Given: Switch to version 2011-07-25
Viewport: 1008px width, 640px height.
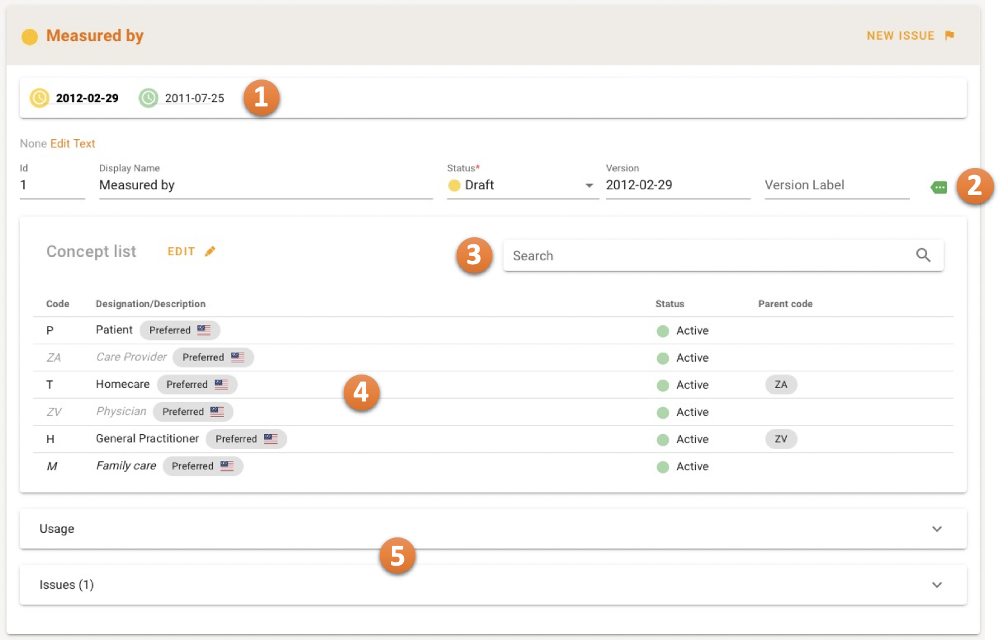Looking at the screenshot, I should click(x=194, y=98).
